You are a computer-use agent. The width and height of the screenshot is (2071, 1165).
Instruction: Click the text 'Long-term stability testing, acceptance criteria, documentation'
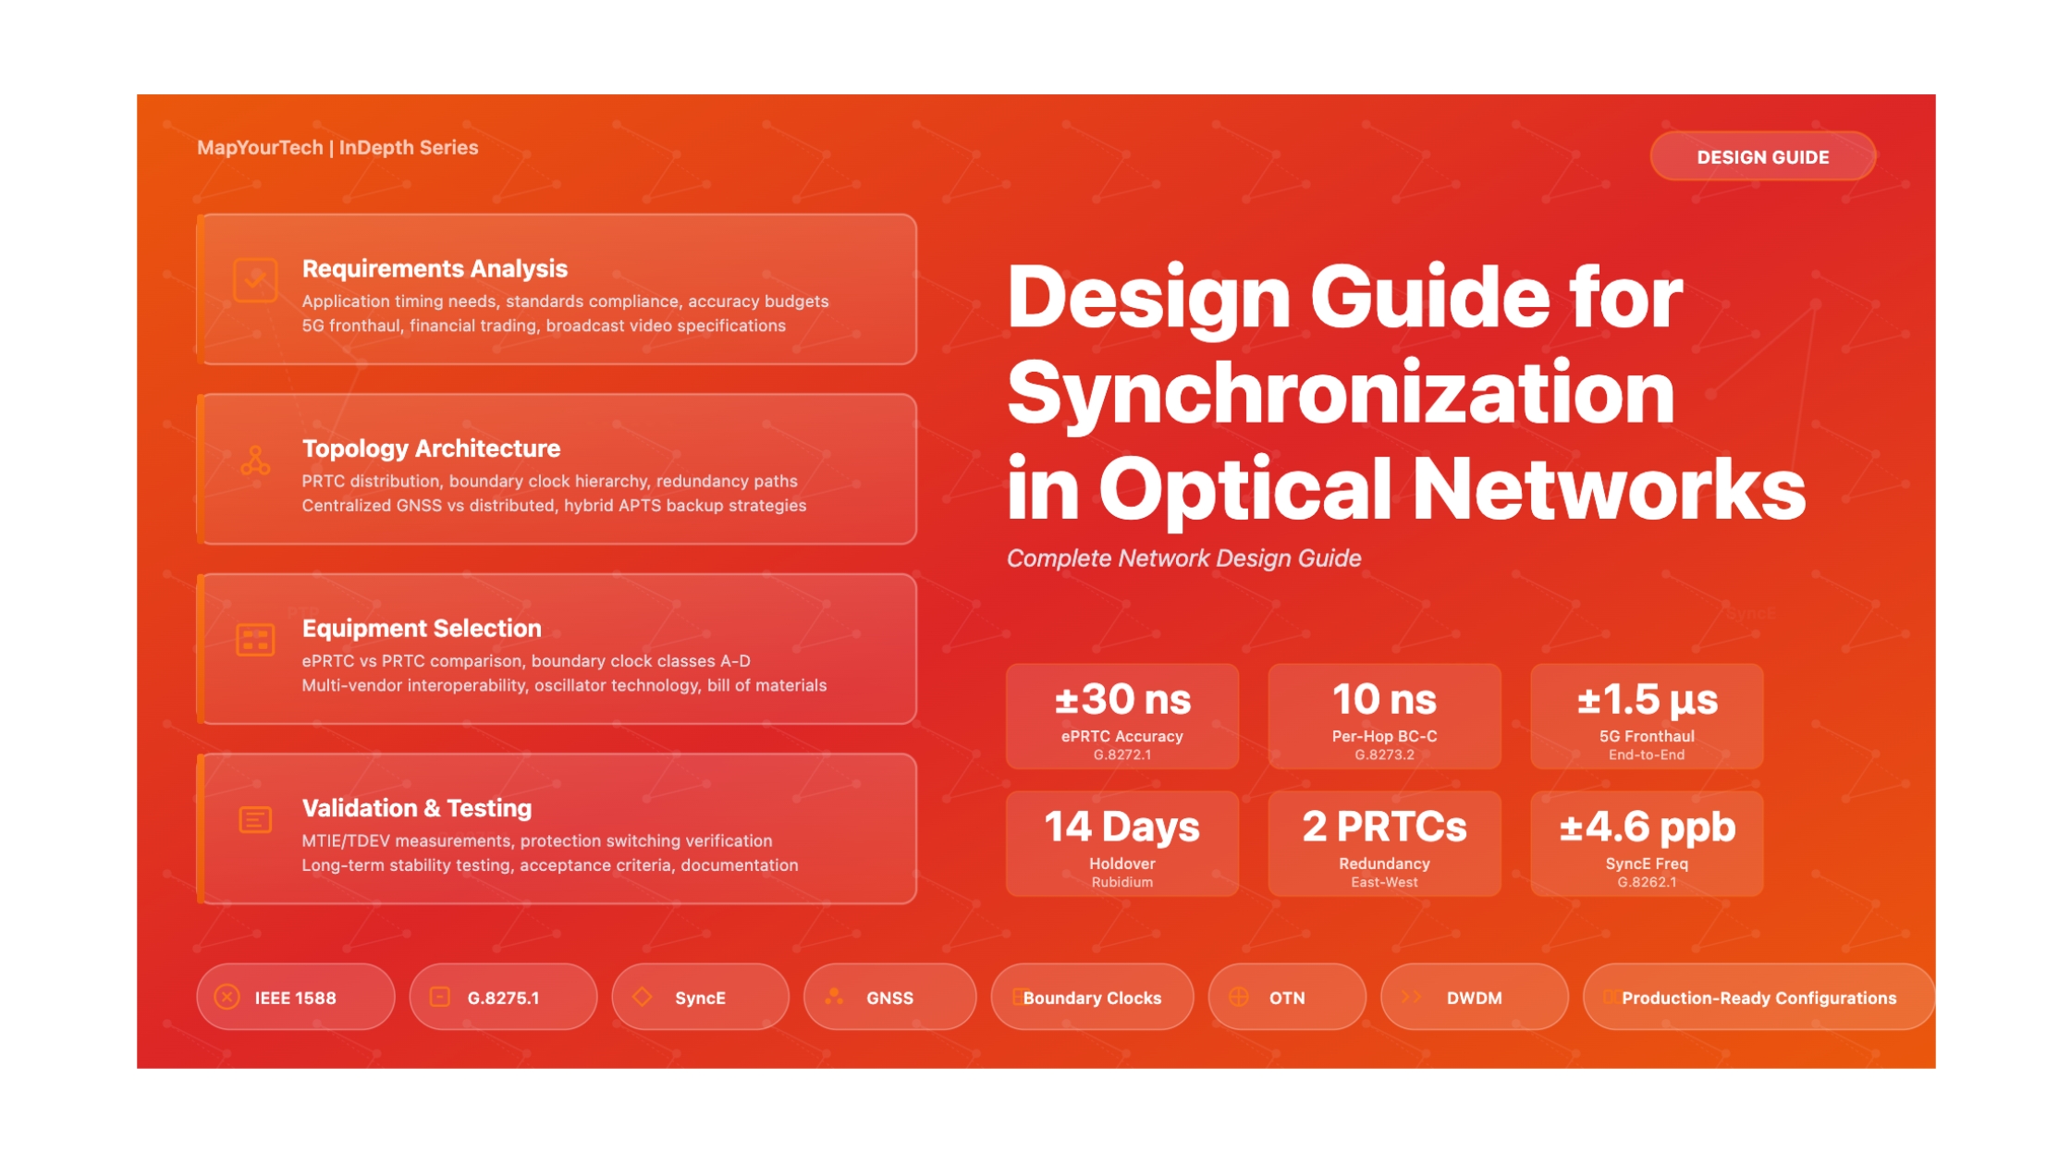pyautogui.click(x=550, y=865)
